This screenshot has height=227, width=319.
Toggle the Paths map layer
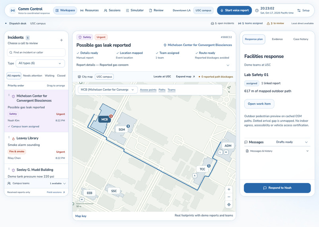pyautogui.click(x=162, y=90)
